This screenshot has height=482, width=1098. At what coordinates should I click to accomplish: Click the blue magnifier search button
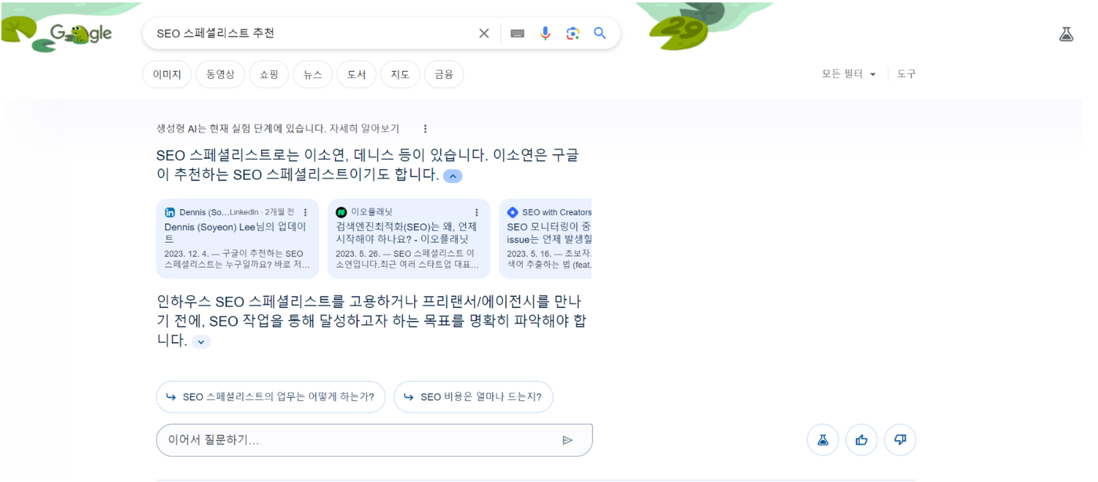600,33
